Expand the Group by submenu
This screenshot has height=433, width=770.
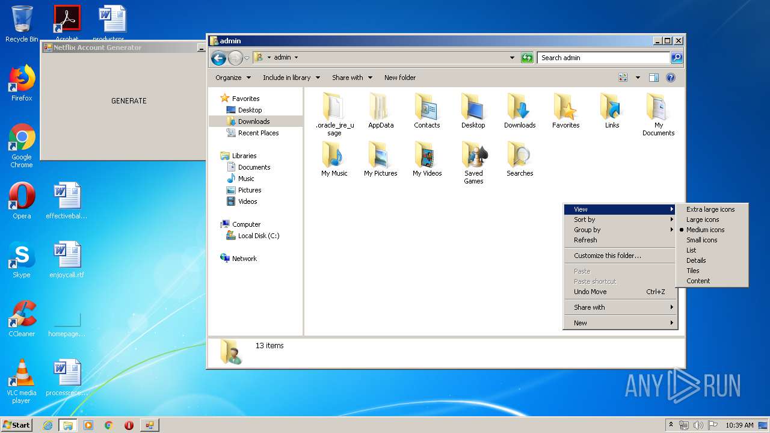tap(620, 230)
